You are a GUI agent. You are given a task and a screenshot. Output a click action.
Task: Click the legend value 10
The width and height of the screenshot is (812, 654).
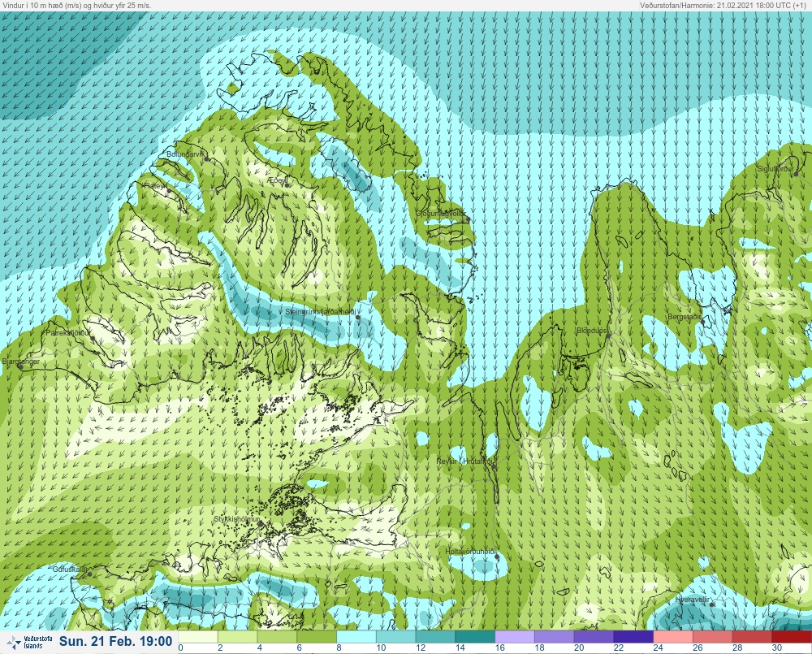(x=381, y=648)
